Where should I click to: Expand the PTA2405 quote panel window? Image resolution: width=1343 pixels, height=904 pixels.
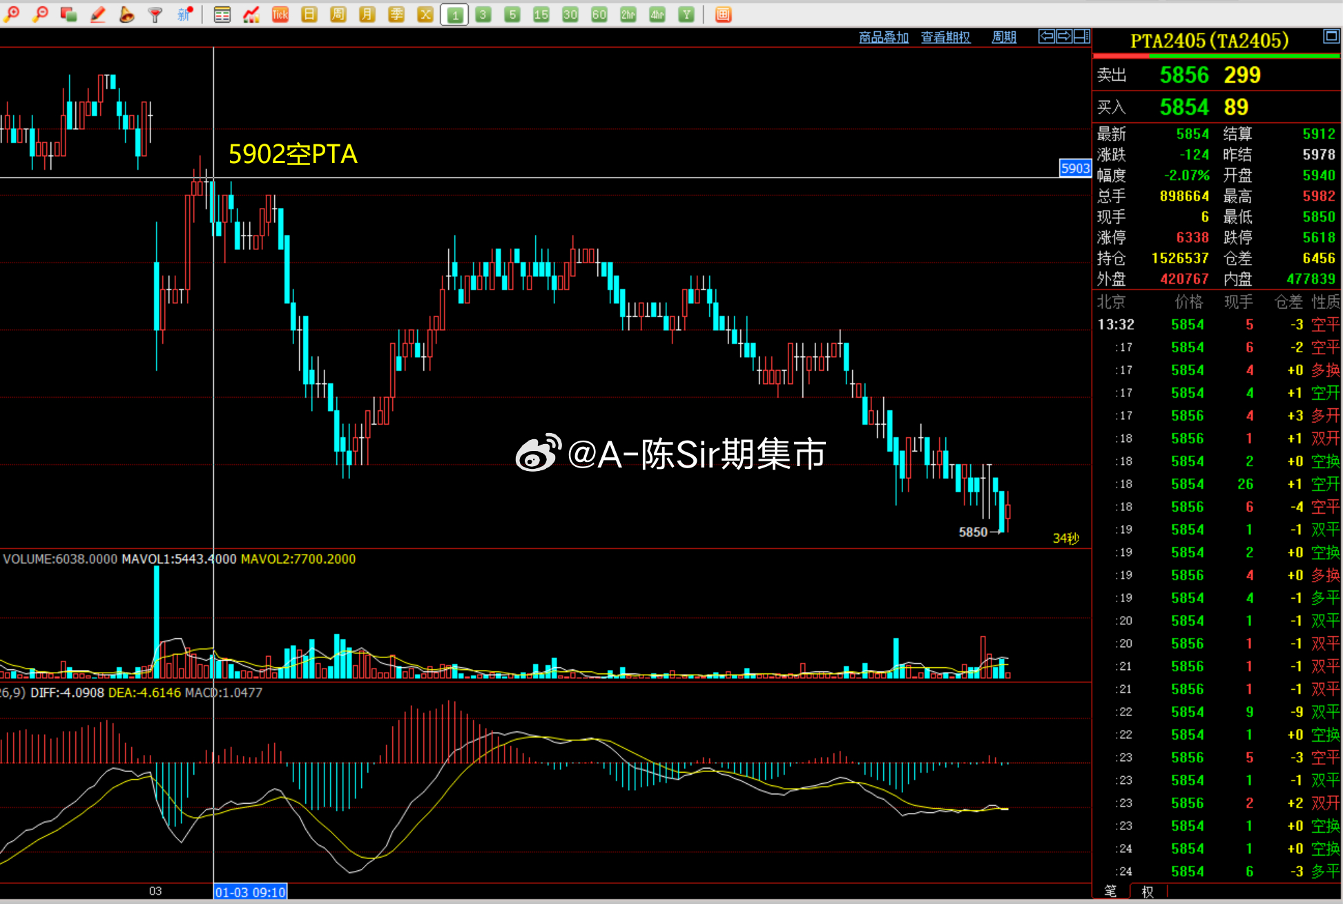pos(1331,36)
